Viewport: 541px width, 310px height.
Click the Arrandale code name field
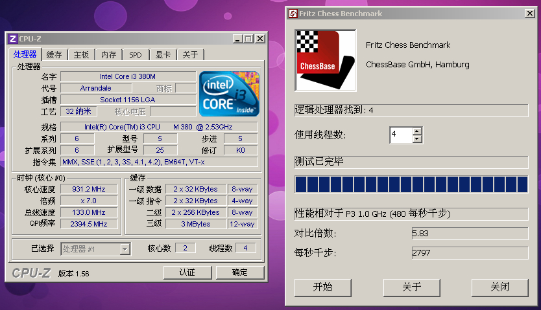[96, 88]
